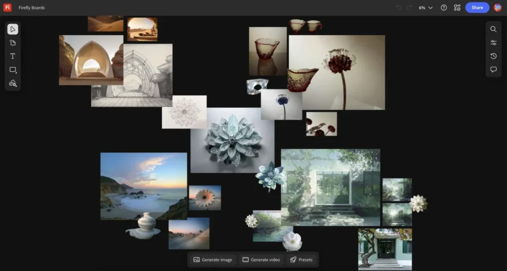
Task: Open the adjustments sliders panel
Action: (493, 43)
